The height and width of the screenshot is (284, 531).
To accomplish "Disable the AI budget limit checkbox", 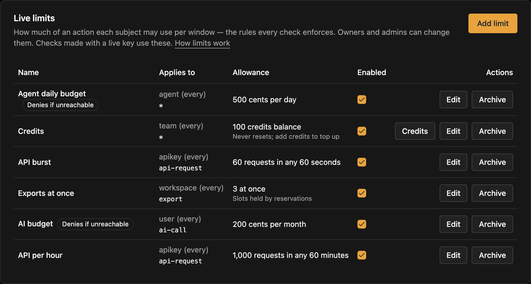I will tap(362, 224).
